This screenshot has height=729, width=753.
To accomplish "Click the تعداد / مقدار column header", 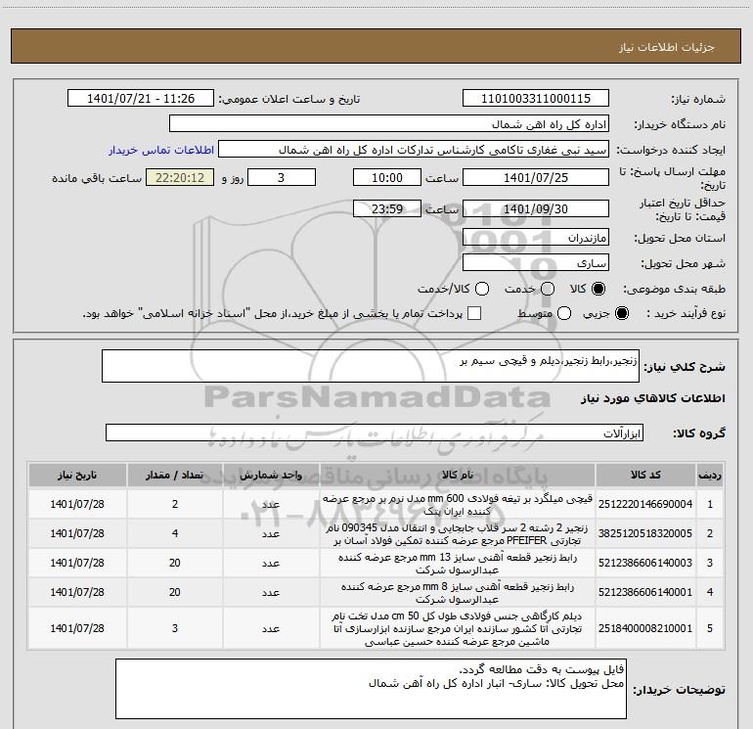I will pos(175,475).
